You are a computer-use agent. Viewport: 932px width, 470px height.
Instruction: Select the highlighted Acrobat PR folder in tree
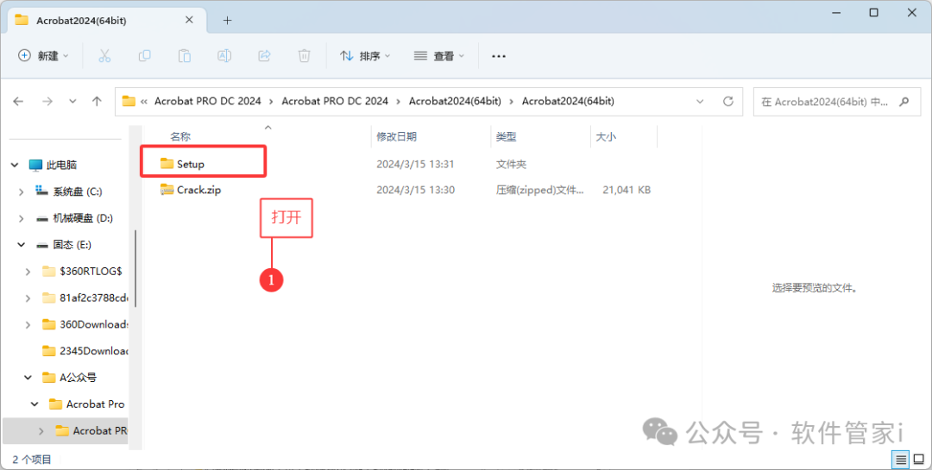pos(99,431)
